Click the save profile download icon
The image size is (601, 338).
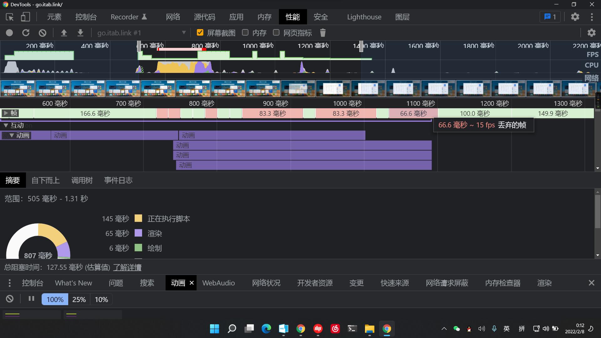80,33
